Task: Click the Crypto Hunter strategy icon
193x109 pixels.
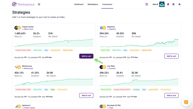Action: pos(17,28)
